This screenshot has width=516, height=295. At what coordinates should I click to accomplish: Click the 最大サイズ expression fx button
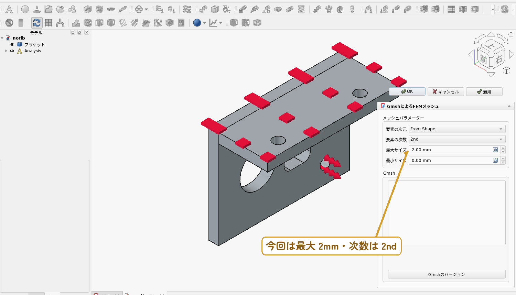[x=495, y=150]
